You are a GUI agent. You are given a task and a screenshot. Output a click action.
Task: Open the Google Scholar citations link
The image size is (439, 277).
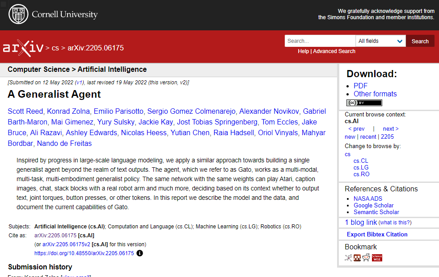tap(373, 205)
